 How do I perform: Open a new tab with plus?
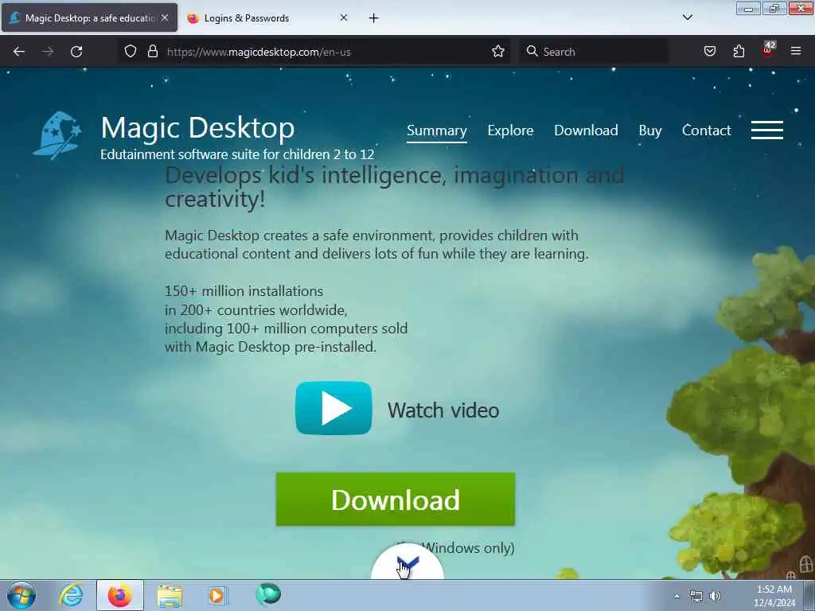point(374,18)
